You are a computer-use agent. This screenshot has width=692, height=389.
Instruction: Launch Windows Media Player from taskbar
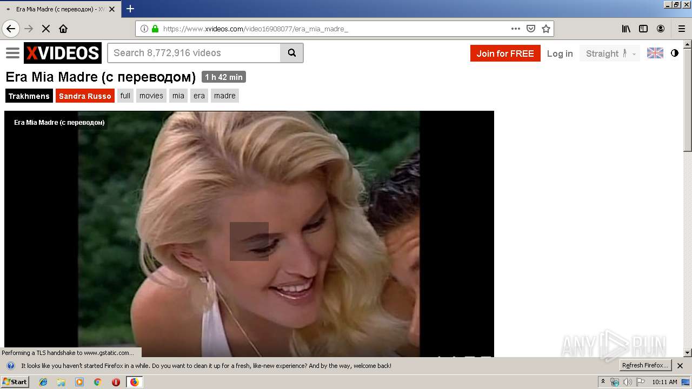pos(79,382)
